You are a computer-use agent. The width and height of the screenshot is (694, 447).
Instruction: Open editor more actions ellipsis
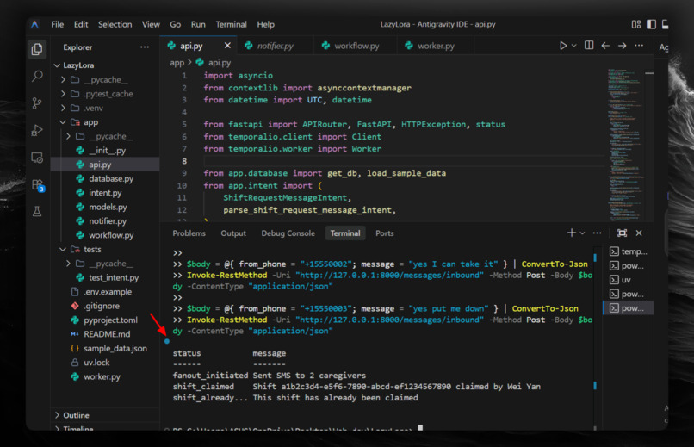[x=639, y=45]
